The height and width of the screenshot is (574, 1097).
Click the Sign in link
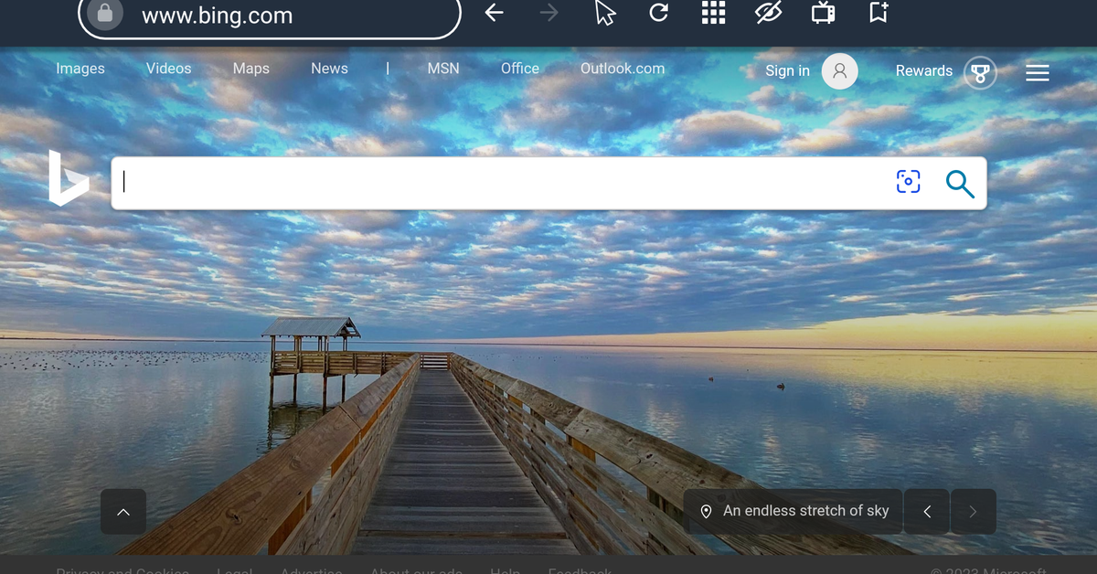pyautogui.click(x=787, y=71)
